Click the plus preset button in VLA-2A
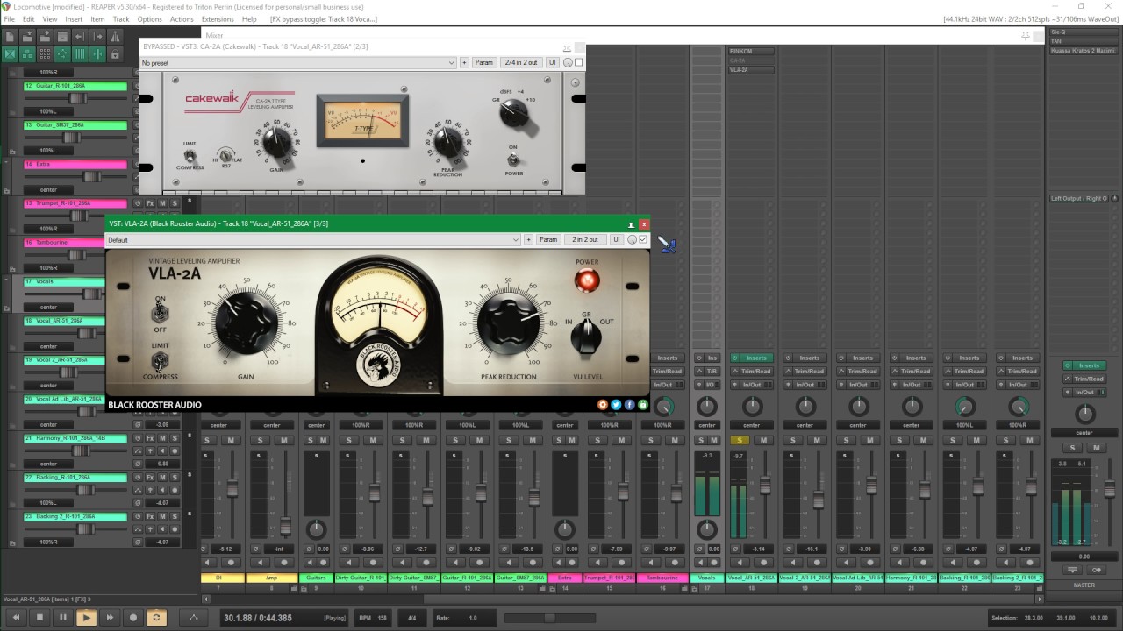The height and width of the screenshot is (631, 1123). (528, 239)
